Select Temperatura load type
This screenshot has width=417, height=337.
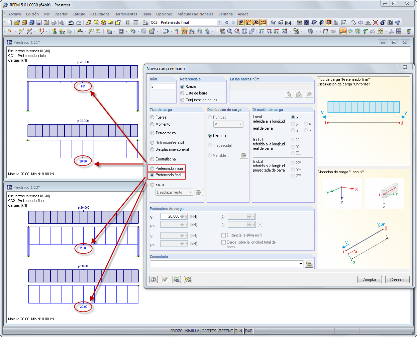tap(152, 133)
